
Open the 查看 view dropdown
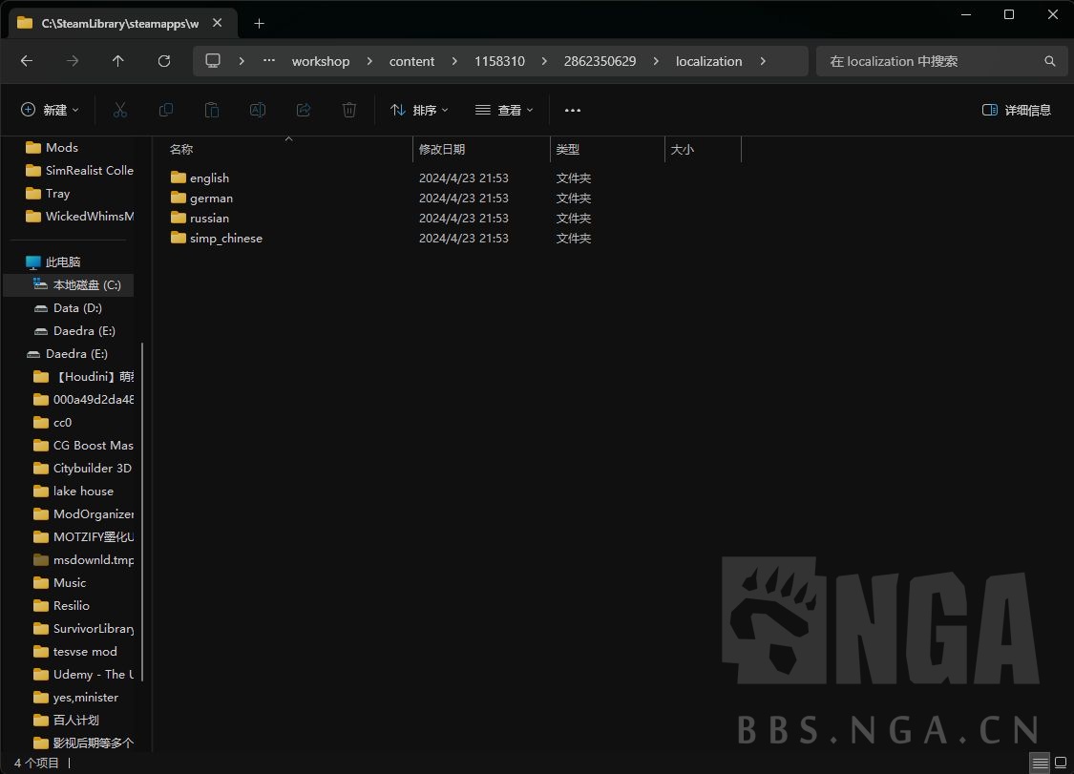pos(503,110)
